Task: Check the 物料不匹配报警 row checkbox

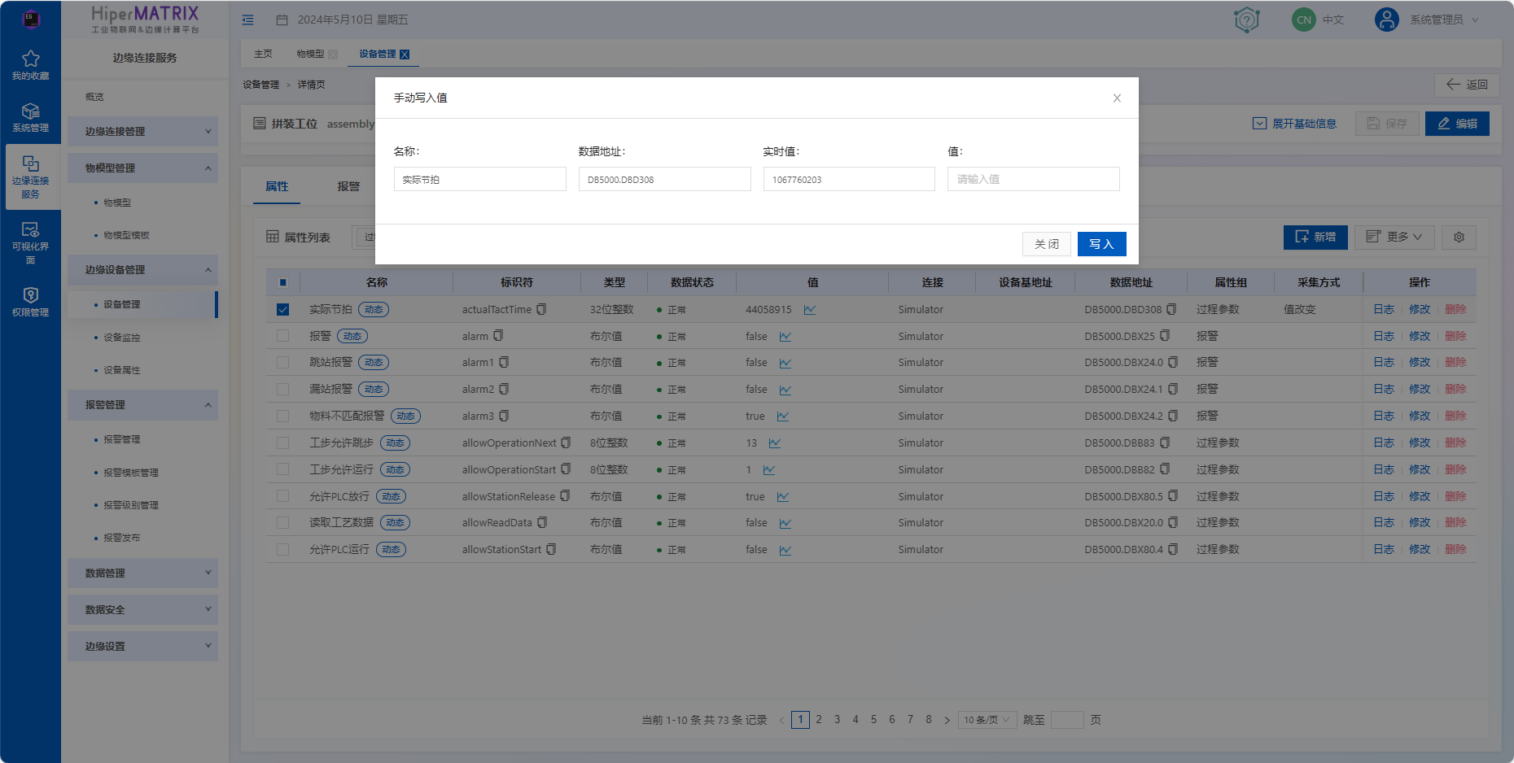Action: click(x=282, y=416)
